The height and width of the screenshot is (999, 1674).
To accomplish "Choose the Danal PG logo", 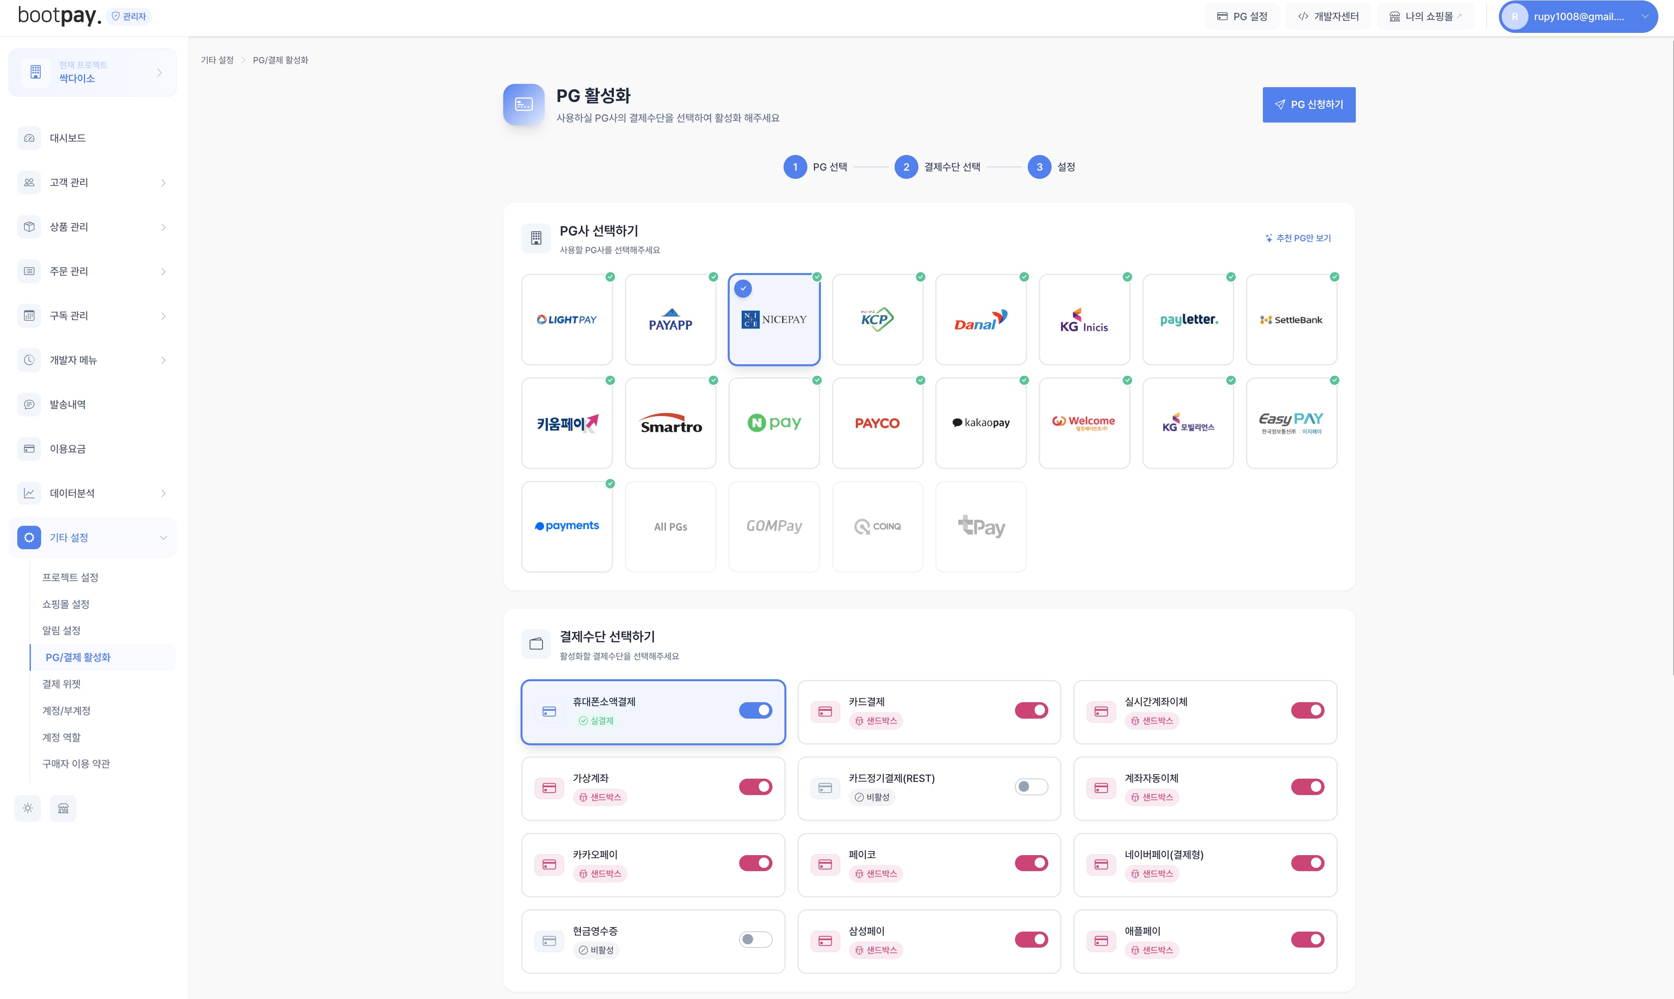I will 981,320.
